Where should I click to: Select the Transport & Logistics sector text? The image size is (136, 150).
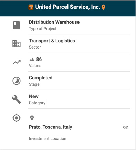tap(52, 41)
